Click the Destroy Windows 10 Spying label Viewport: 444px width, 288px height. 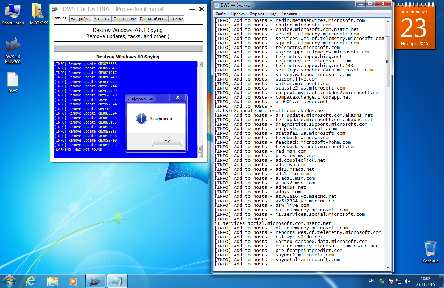point(128,57)
